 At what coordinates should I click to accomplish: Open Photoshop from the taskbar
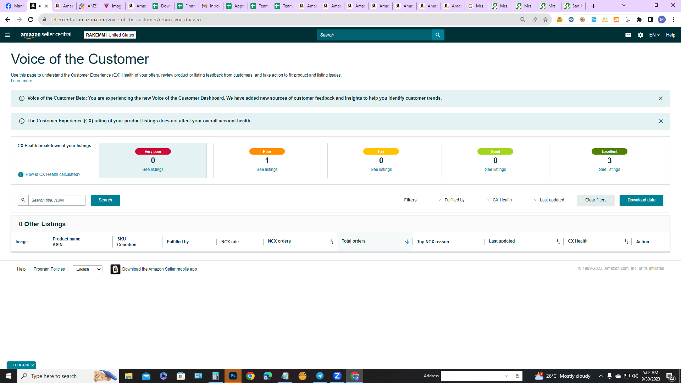(233, 376)
